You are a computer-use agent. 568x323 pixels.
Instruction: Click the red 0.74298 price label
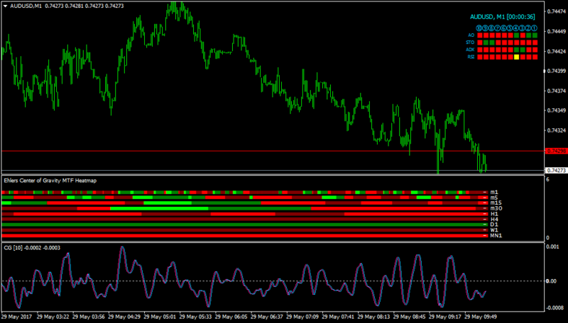[556, 151]
